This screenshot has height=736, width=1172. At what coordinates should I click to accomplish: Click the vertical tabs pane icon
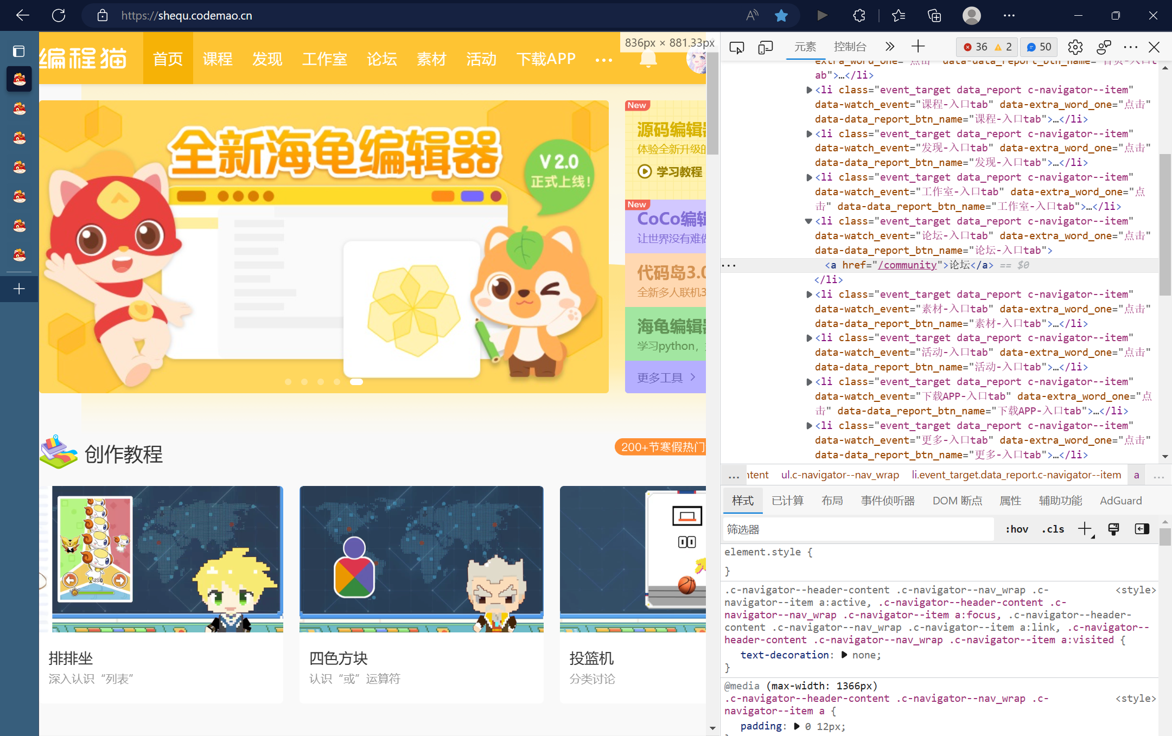point(19,51)
